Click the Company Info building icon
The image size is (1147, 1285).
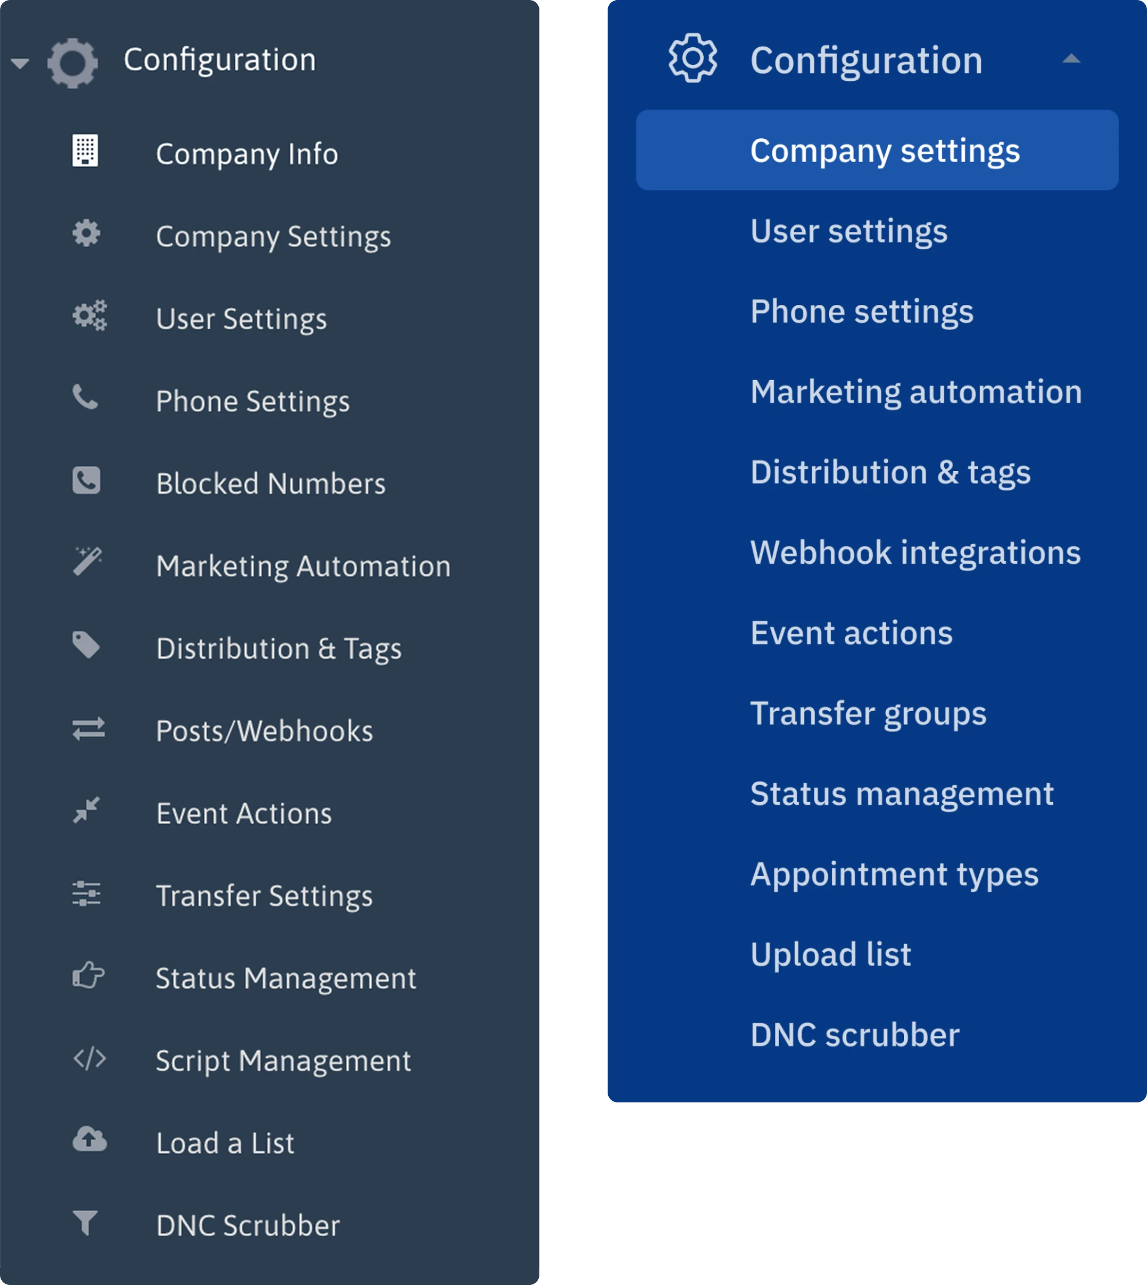(87, 151)
